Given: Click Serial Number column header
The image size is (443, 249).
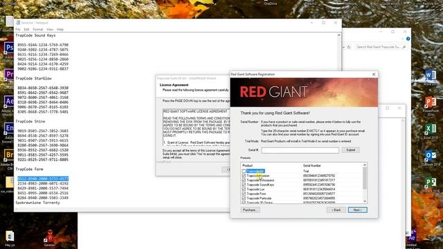Looking at the screenshot, I should [x=312, y=165].
